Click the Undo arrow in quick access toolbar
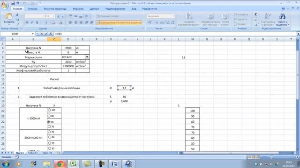 tap(18, 3)
